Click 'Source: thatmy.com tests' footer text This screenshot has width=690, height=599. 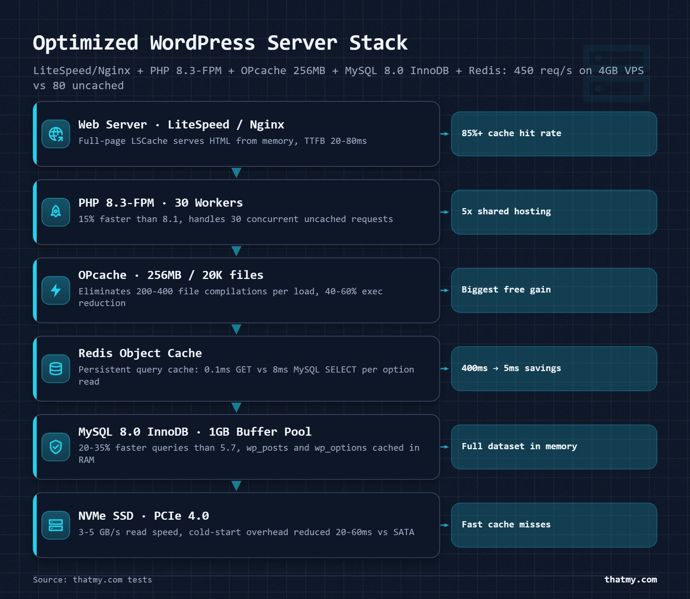(92, 580)
